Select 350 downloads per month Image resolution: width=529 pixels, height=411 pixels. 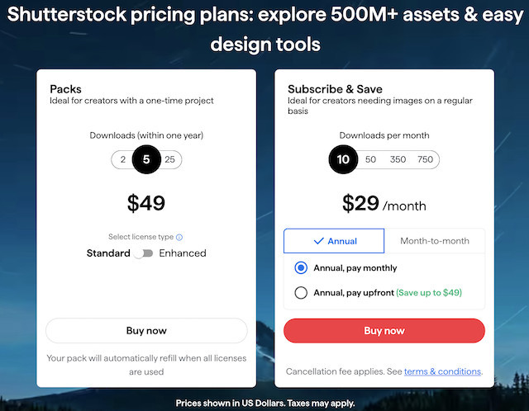398,159
